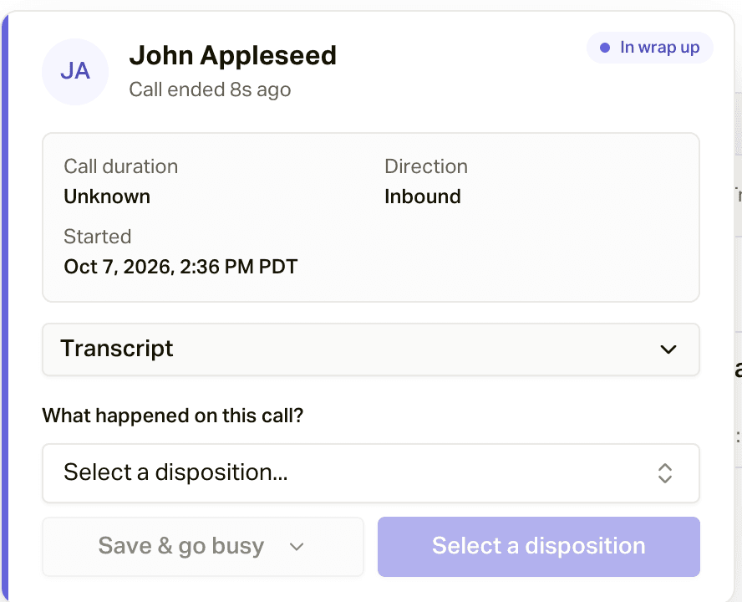Open the Select a disposition dropdown

(x=370, y=472)
